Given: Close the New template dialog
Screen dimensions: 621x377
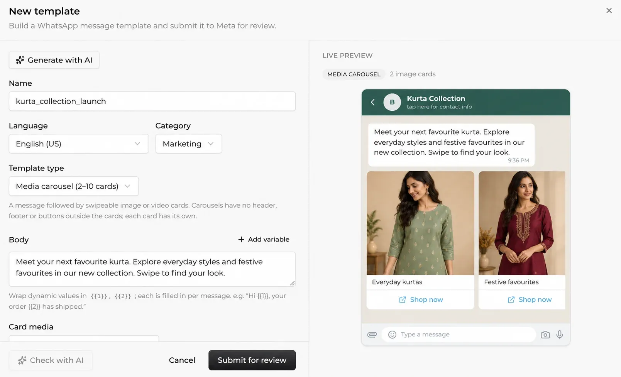Looking at the screenshot, I should (609, 11).
